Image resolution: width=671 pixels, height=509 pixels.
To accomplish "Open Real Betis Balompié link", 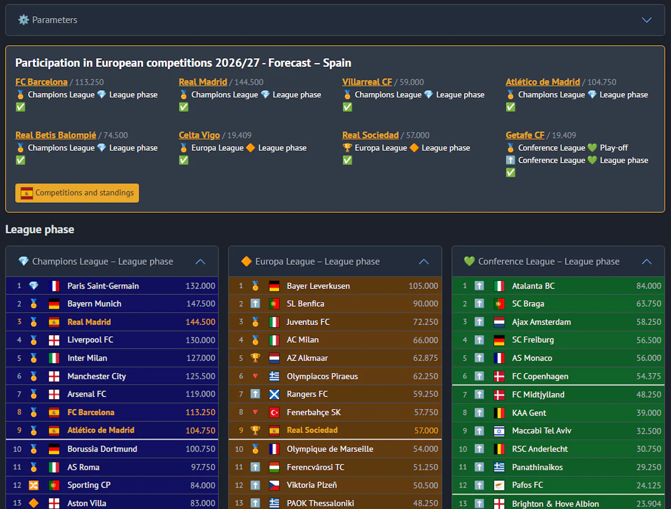I will click(56, 135).
